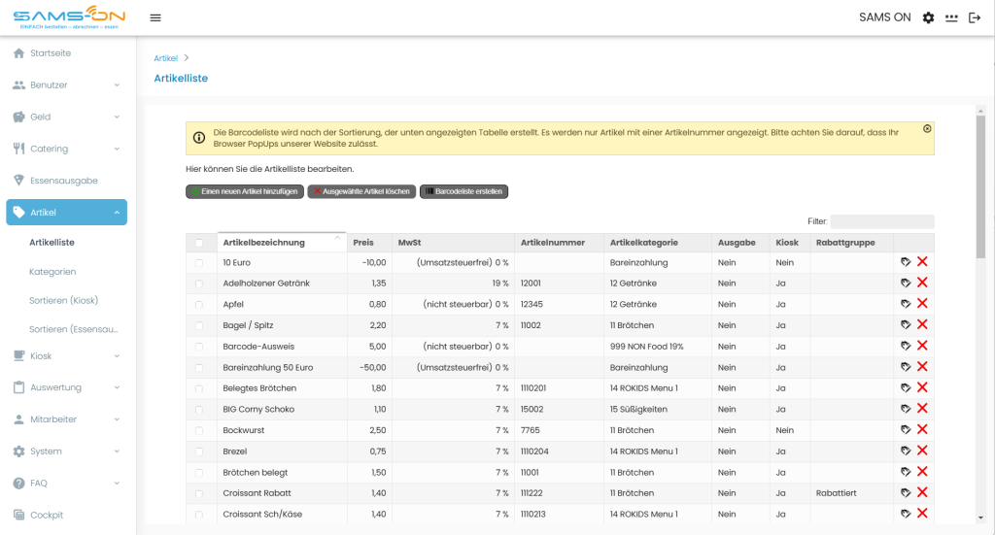Collapse the Artikel sidebar section
995x535 pixels.
67,213
